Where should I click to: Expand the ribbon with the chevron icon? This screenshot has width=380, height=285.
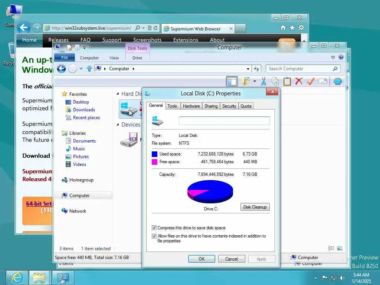click(333, 57)
